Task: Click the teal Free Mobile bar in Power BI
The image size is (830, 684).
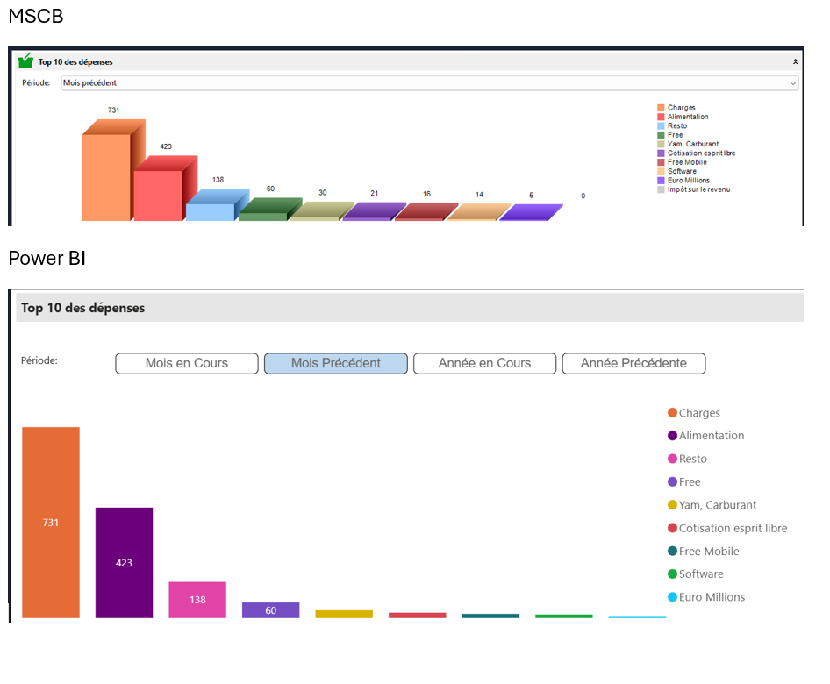Action: pos(490,616)
